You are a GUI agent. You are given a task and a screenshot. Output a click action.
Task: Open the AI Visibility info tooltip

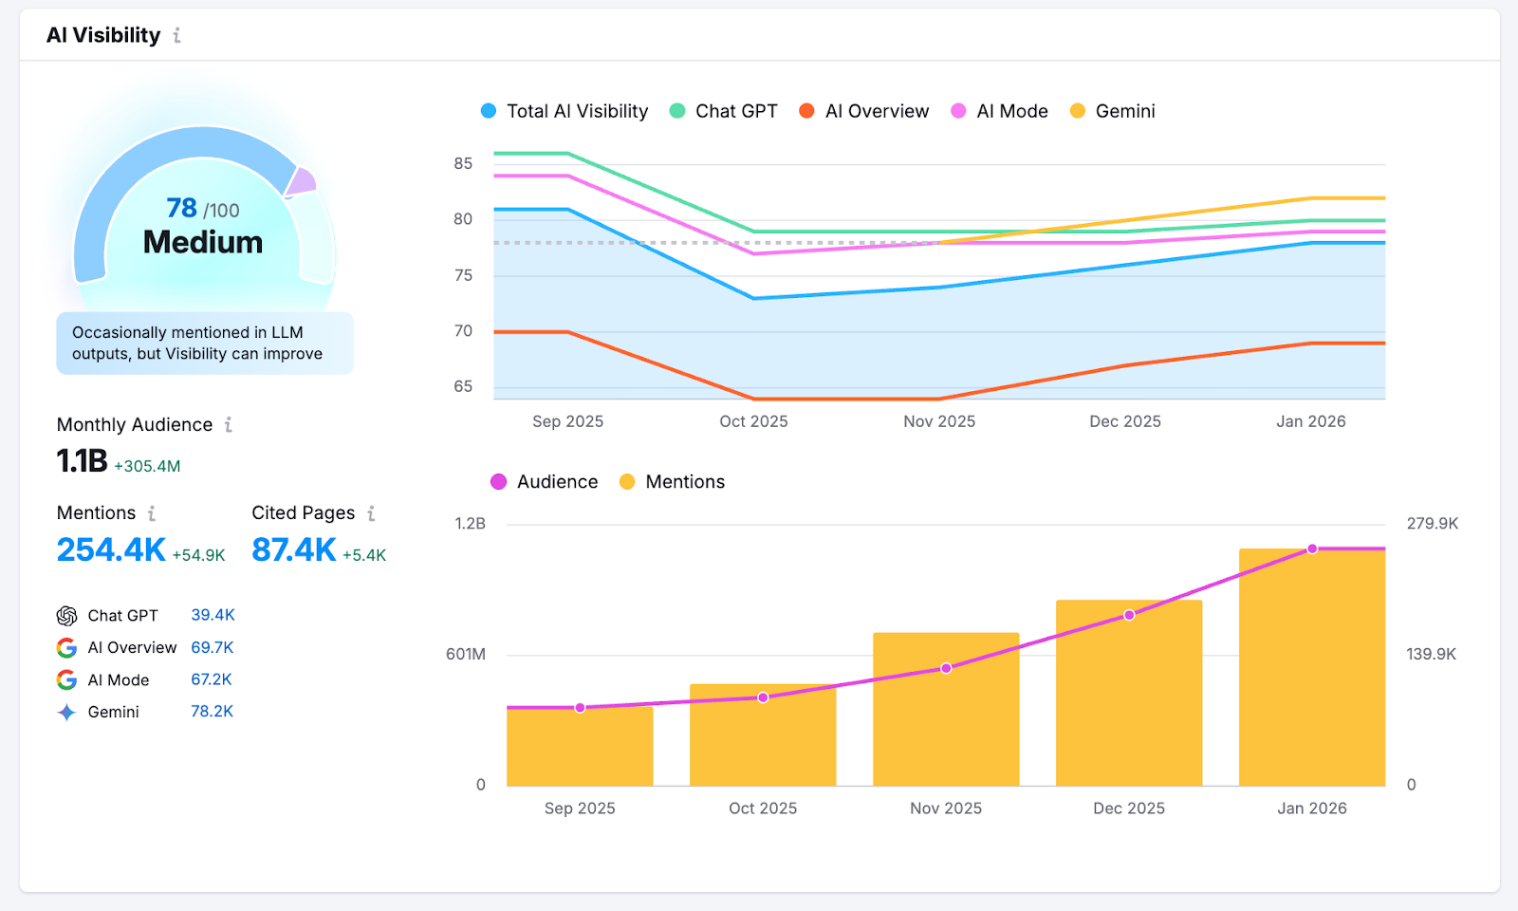point(176,35)
